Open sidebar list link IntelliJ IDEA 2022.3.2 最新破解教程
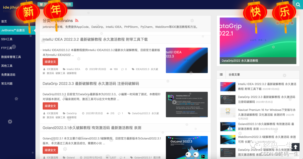This screenshot has height=159, width=303. click(x=267, y=86)
